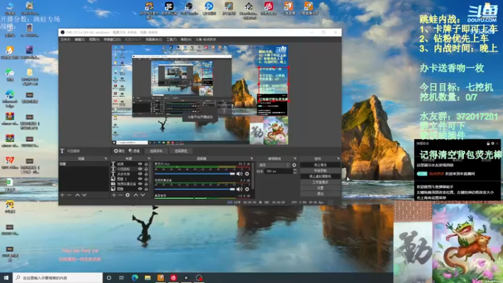Screen dimensions: 503x283
Task: Click the 停止推流 button
Action: (320, 165)
